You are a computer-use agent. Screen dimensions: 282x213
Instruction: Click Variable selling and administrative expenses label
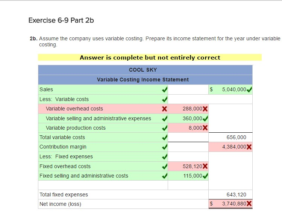click(x=99, y=118)
